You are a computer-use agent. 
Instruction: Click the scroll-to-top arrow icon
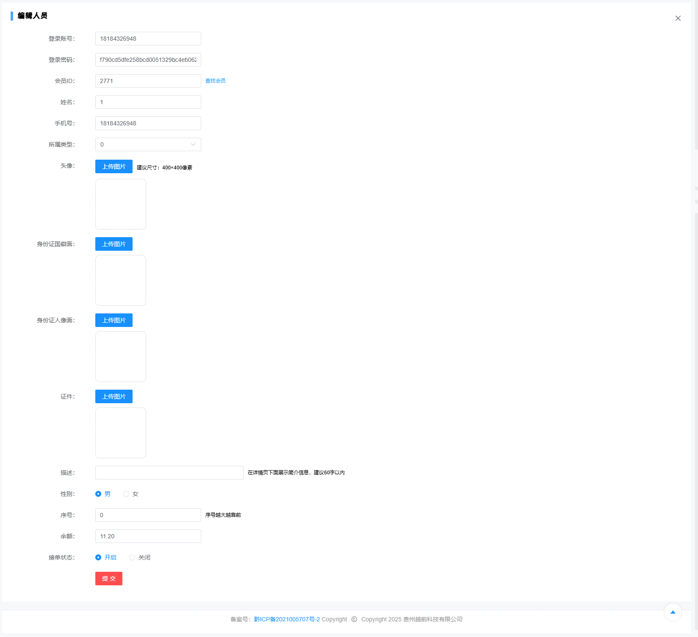click(x=673, y=612)
